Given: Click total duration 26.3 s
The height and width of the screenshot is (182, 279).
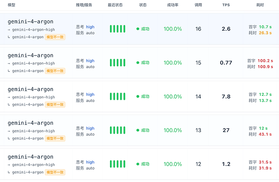Looking at the screenshot, I should pos(265,33).
